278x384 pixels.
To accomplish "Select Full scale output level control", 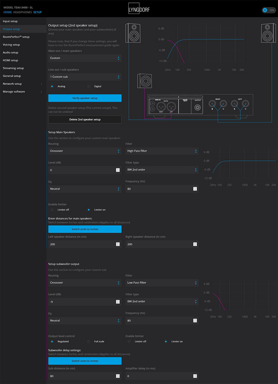I will coord(89,342).
